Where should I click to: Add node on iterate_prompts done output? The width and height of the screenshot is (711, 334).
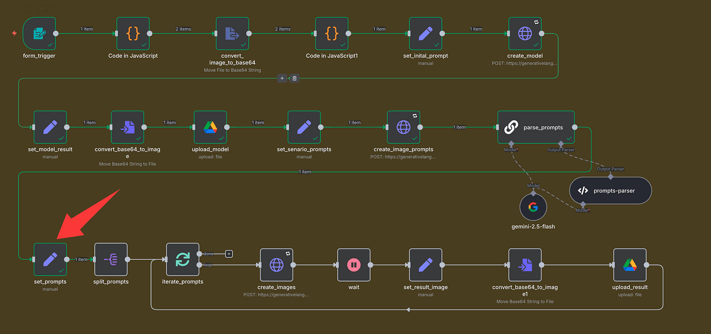[x=229, y=253]
